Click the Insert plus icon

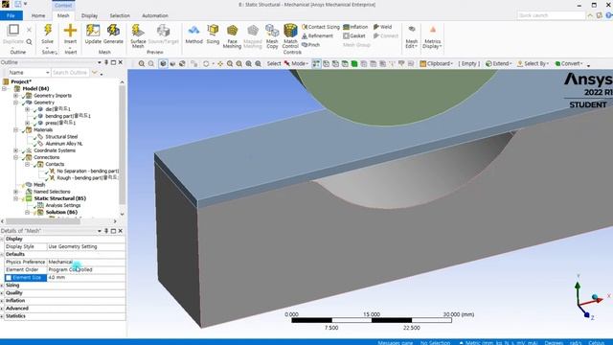70,31
